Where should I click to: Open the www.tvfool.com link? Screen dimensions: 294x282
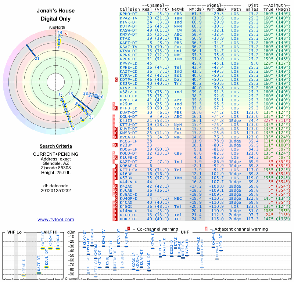(x=56, y=220)
